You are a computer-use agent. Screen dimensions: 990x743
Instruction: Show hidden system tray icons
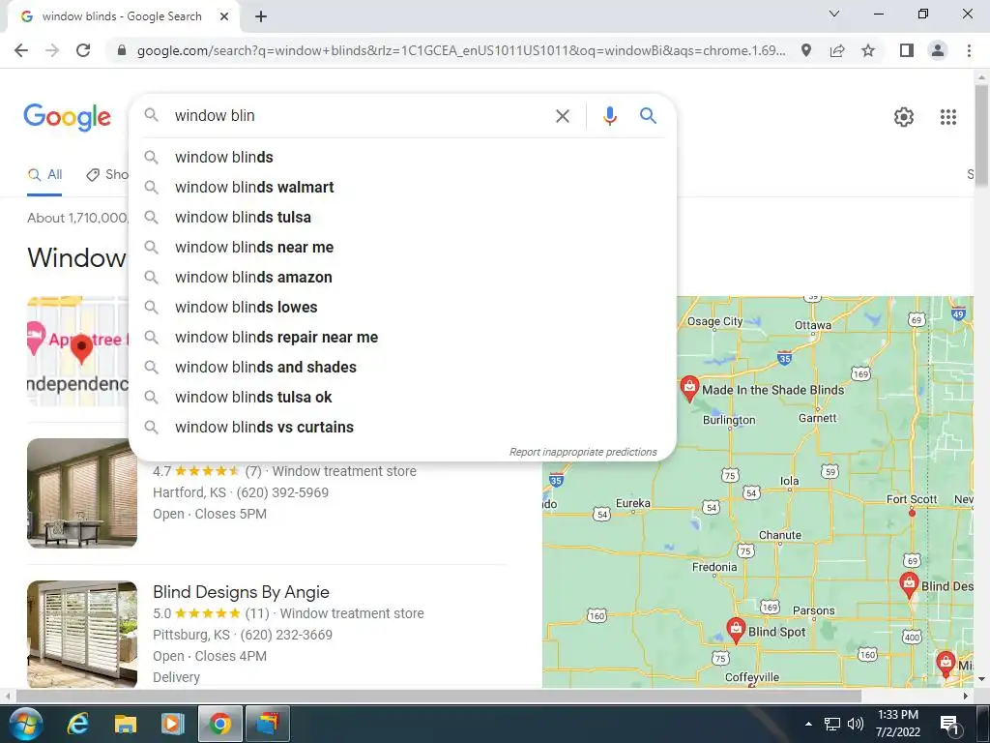(808, 724)
